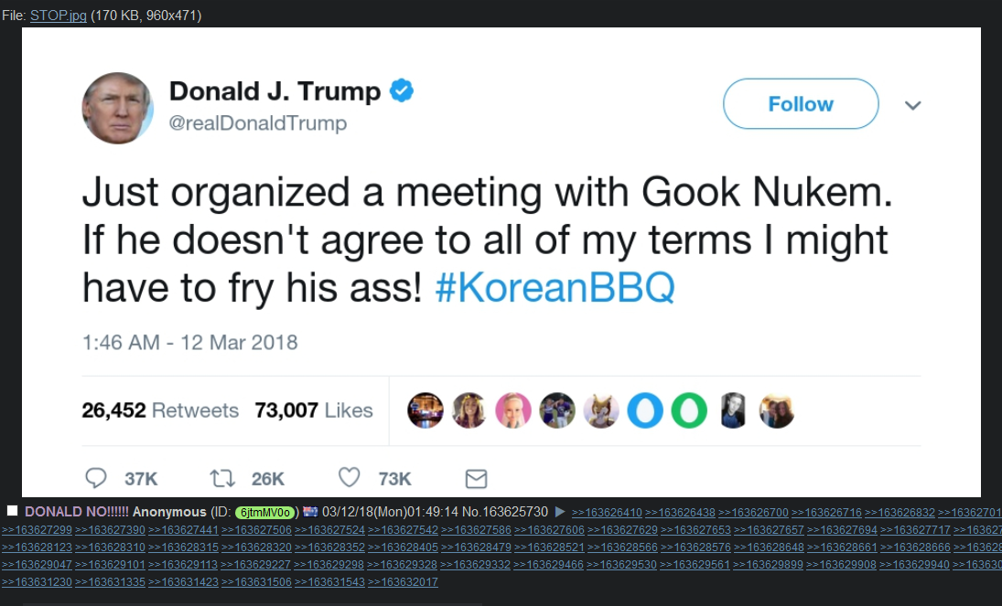Click the Donald J. Trump profile picture

coord(117,108)
